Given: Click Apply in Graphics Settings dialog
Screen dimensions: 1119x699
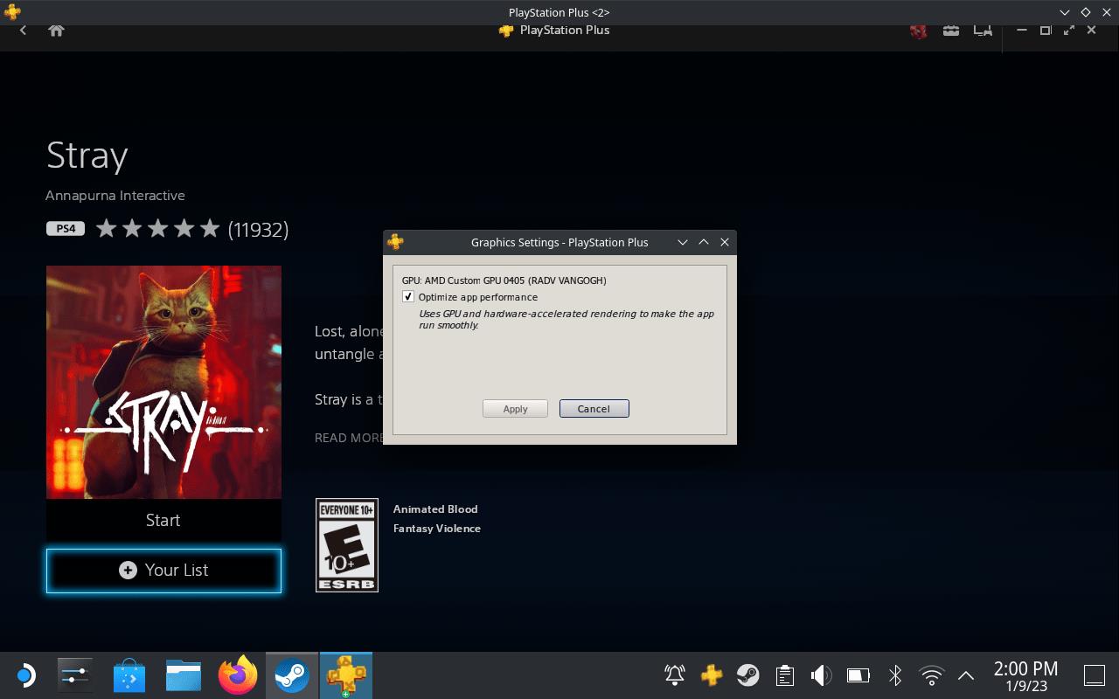Looking at the screenshot, I should (515, 409).
